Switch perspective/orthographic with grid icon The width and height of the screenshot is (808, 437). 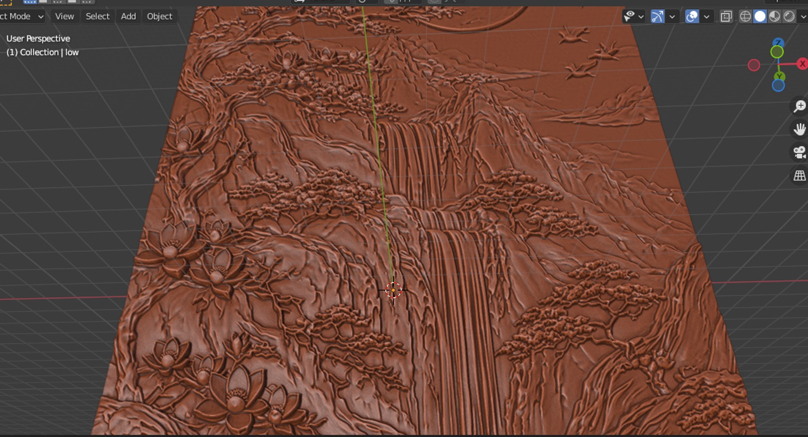799,175
